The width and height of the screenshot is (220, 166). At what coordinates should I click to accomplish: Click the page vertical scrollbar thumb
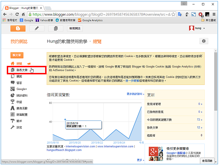[x=216, y=81]
